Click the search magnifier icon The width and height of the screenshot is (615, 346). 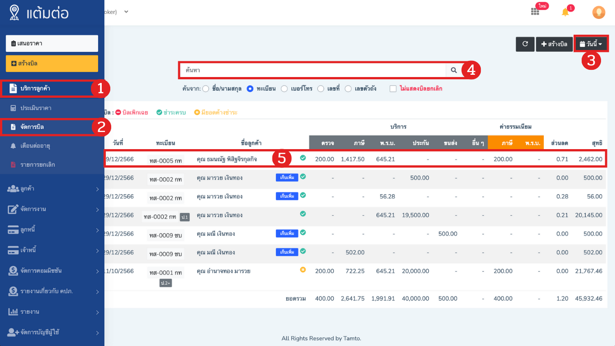click(454, 70)
